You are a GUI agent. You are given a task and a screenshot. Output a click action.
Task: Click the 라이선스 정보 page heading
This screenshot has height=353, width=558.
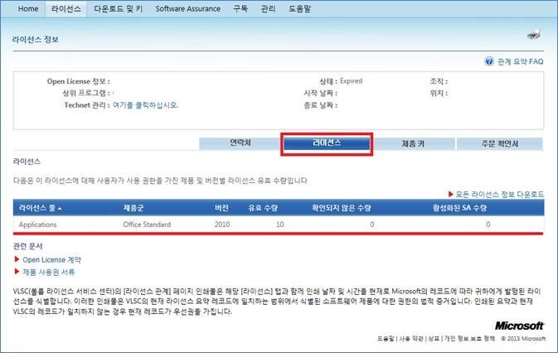pos(35,39)
